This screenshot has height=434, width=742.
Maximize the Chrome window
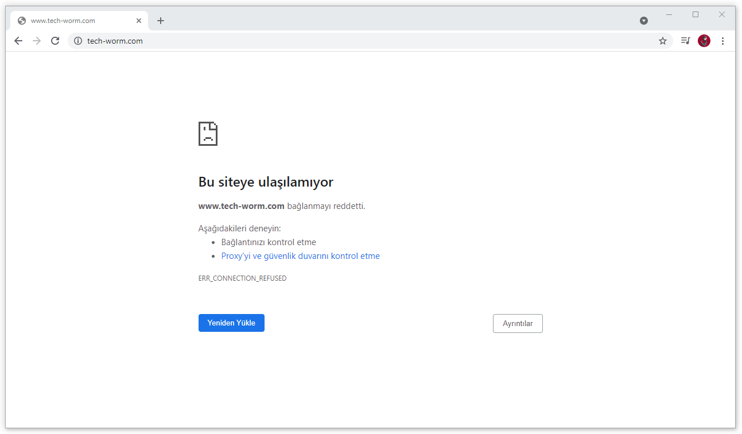tap(696, 14)
